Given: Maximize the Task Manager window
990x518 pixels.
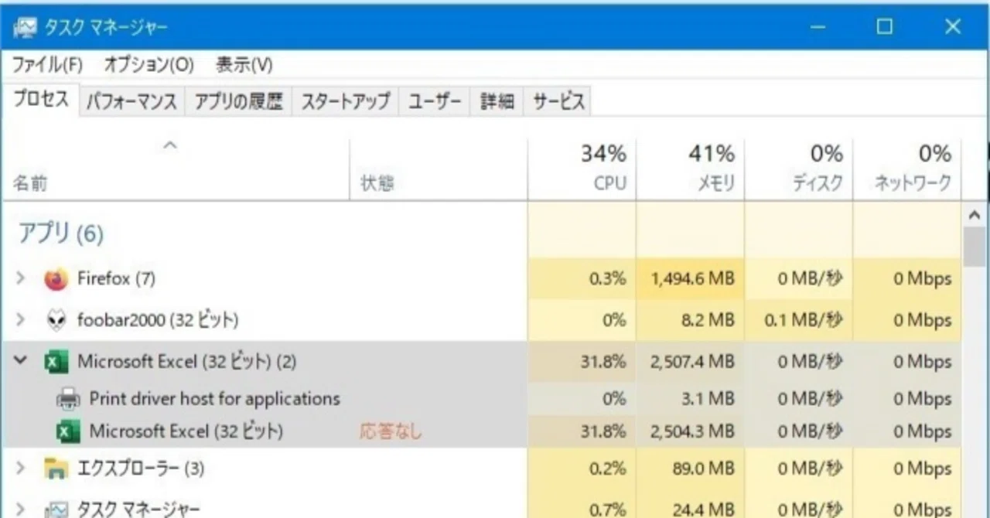Looking at the screenshot, I should [885, 28].
